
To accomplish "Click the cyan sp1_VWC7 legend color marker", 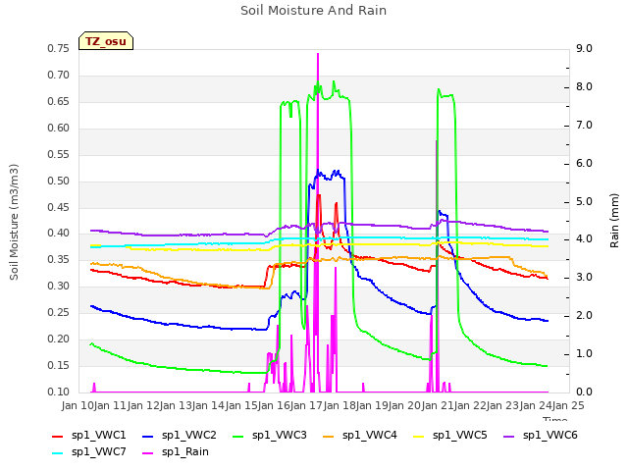I will pyautogui.click(x=58, y=453).
